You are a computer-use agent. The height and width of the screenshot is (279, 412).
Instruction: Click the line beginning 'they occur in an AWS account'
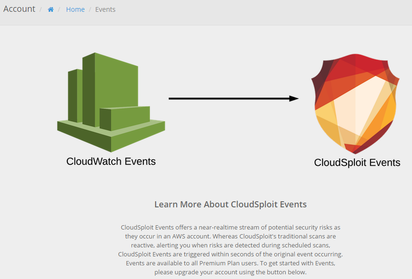pos(231,237)
